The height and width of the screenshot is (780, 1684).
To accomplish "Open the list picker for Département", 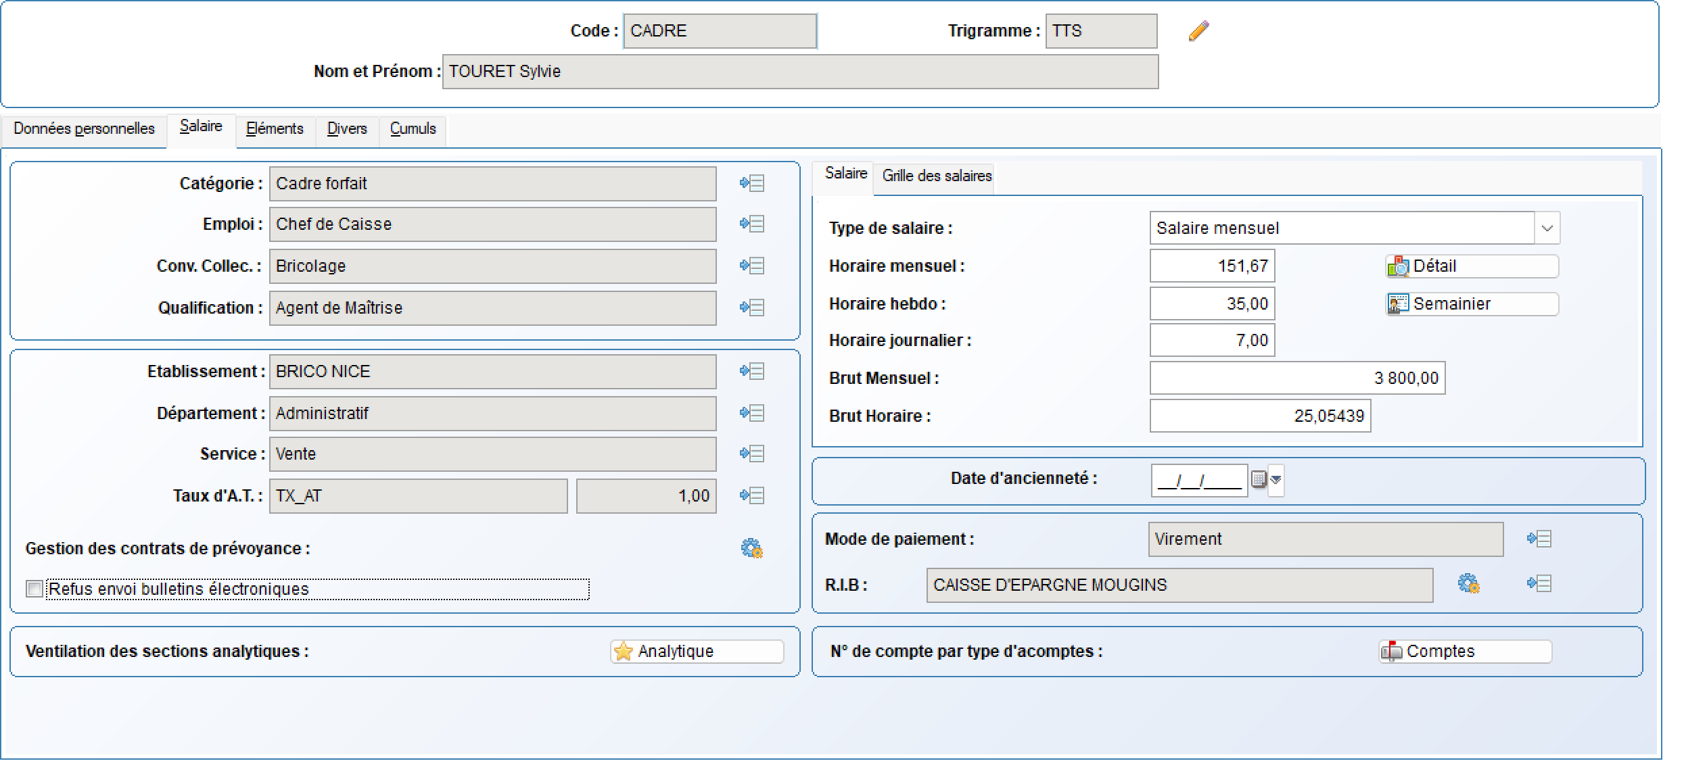I will click(x=752, y=413).
